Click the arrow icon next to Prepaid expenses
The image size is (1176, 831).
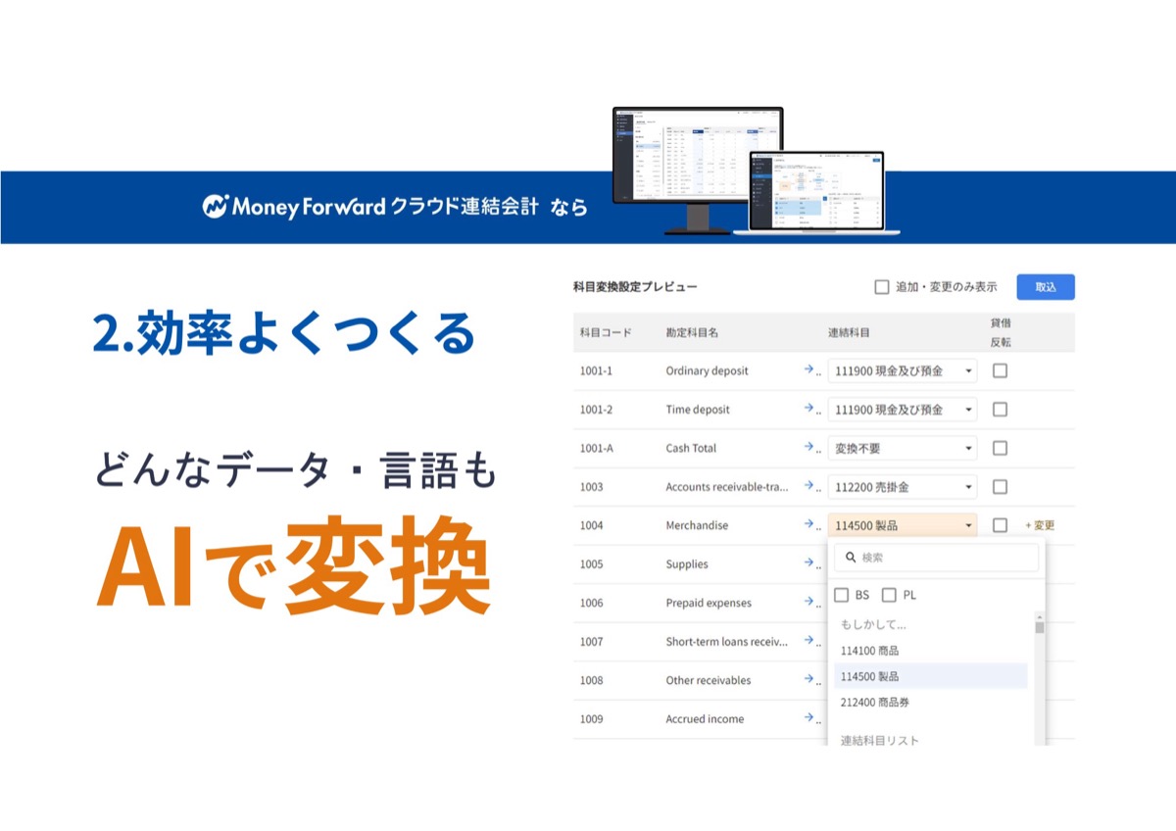[x=810, y=603]
